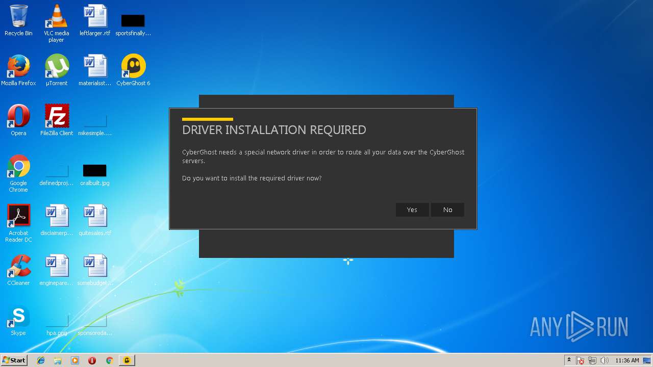
Task: Select the Google Chrome desktop shortcut
Action: point(18,173)
